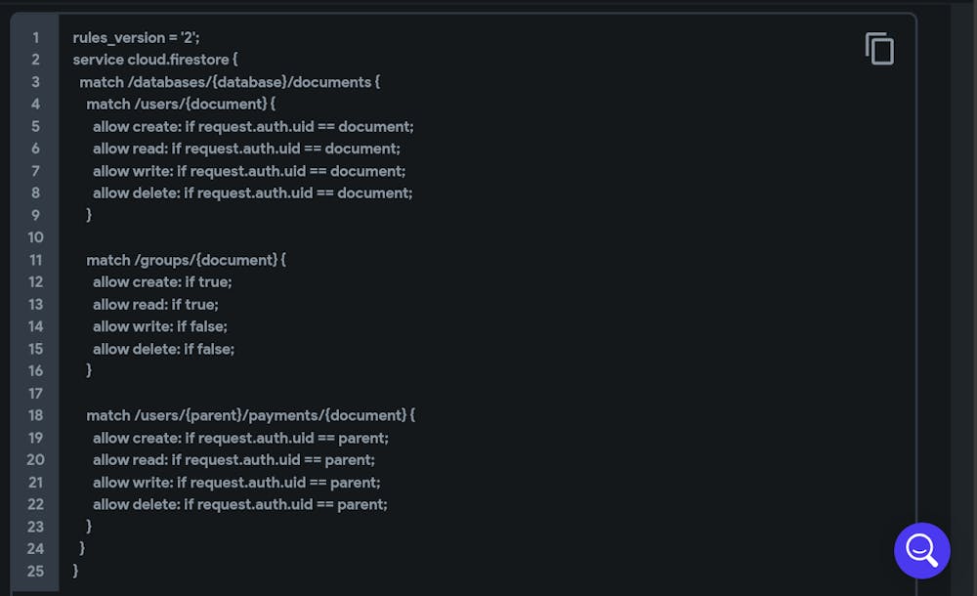Click 'allow create: if true;' line
This screenshot has height=596, width=977.
162,282
